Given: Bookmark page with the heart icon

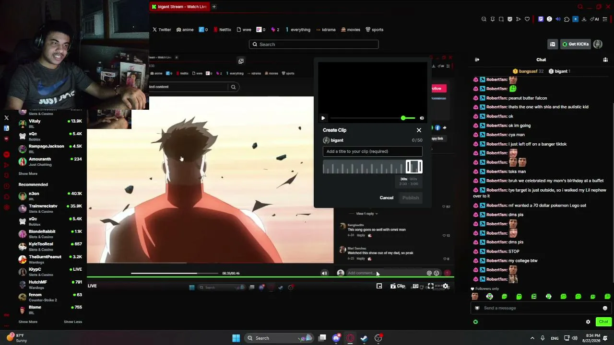Looking at the screenshot, I should (x=527, y=19).
